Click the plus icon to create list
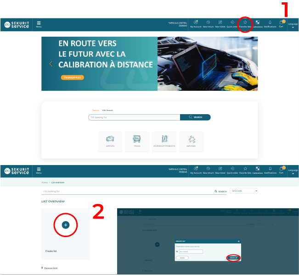 (65, 225)
